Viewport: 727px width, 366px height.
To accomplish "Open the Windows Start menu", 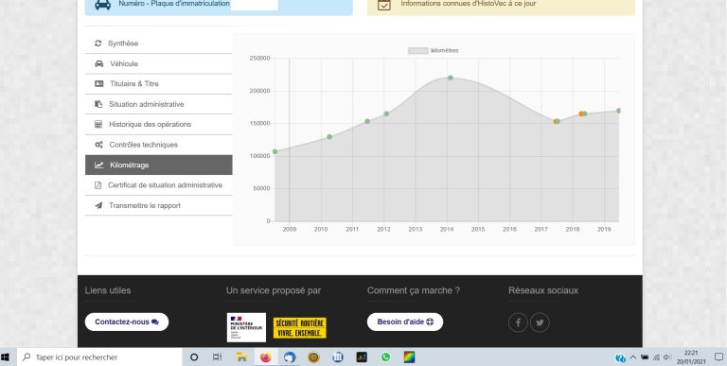I will click(6, 357).
